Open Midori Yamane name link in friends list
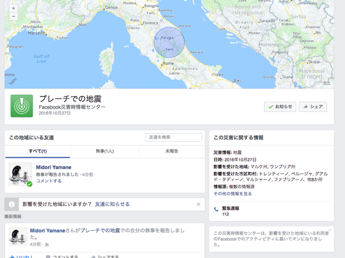 [53, 168]
